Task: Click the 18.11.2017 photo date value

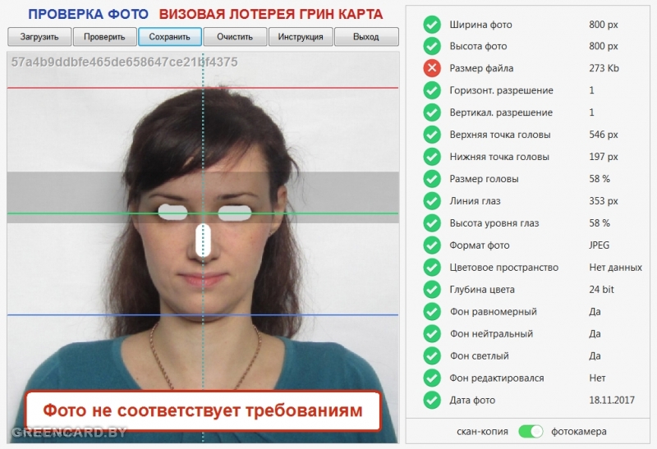Action: [x=612, y=400]
